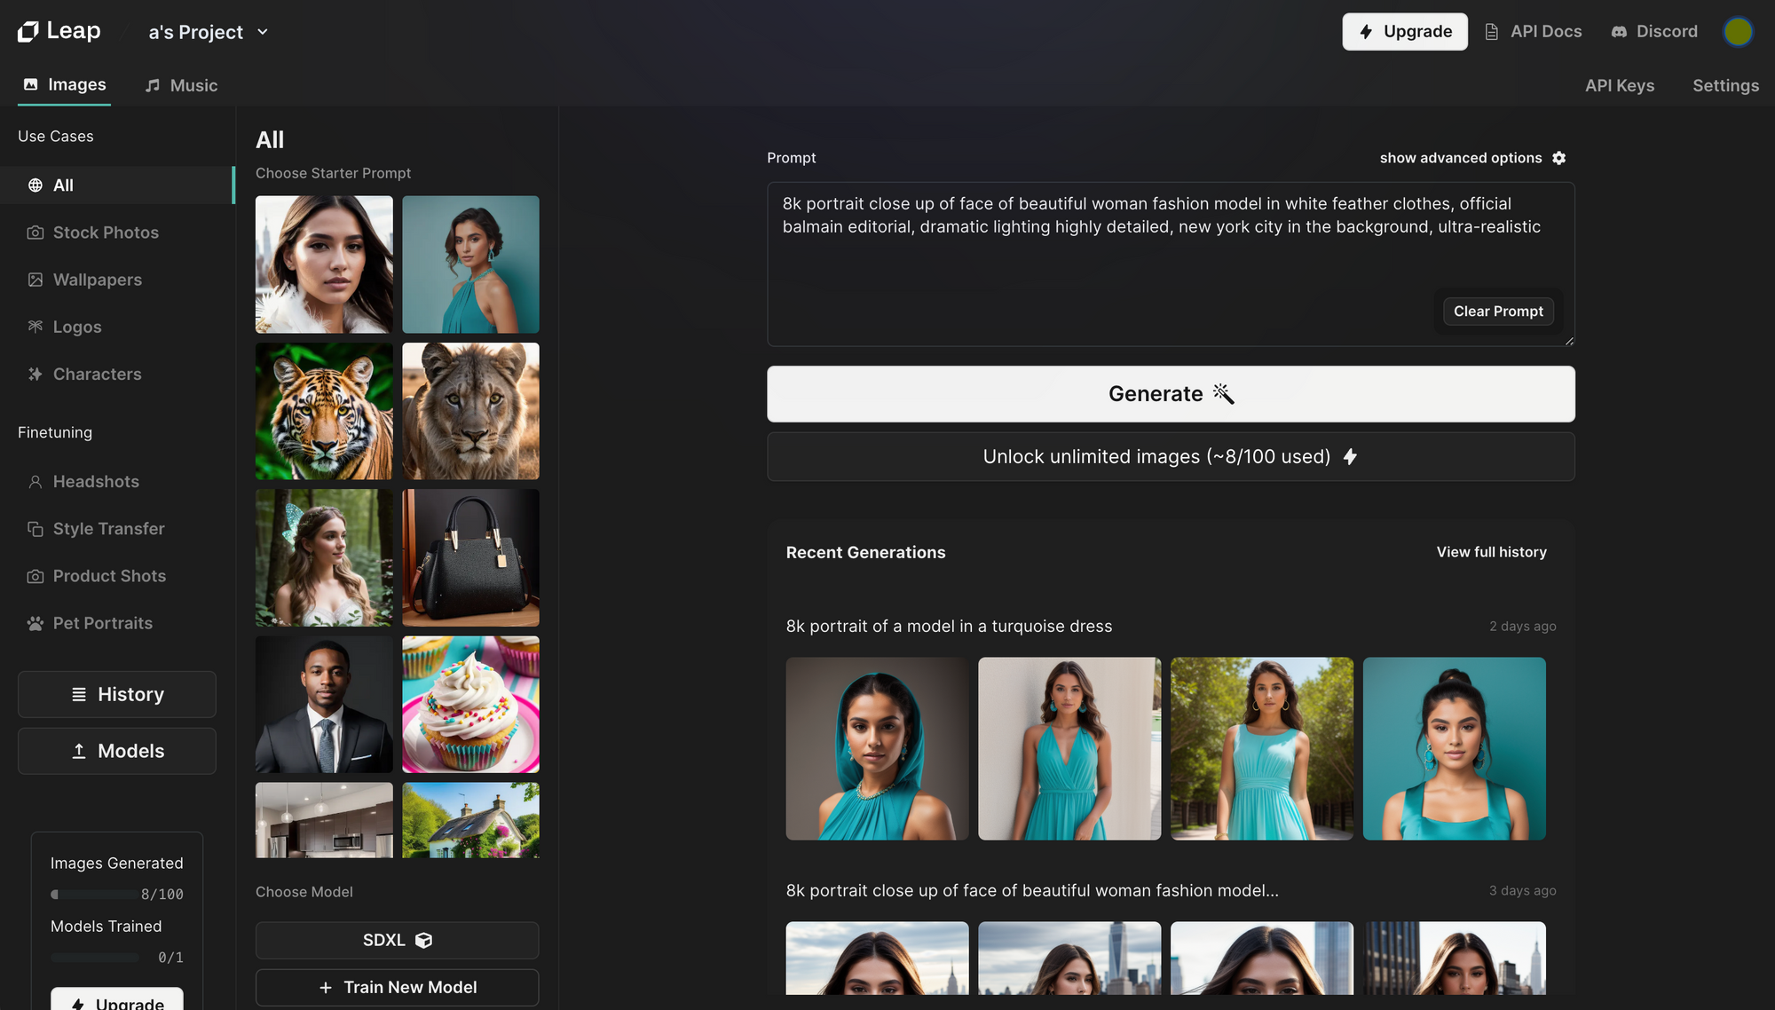The width and height of the screenshot is (1775, 1010).
Task: Show advanced options for prompt
Action: [1460, 158]
